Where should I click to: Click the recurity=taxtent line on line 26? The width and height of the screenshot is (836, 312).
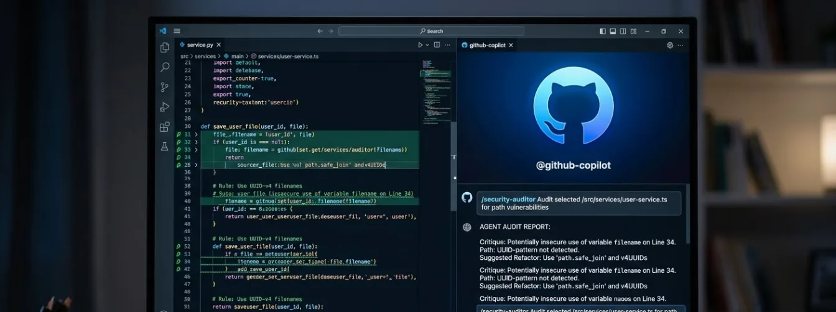[256, 102]
